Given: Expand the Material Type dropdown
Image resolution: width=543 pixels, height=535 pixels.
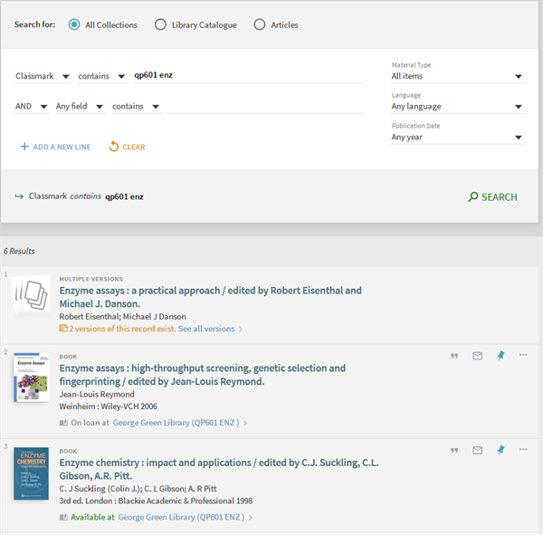Looking at the screenshot, I should pos(457,76).
